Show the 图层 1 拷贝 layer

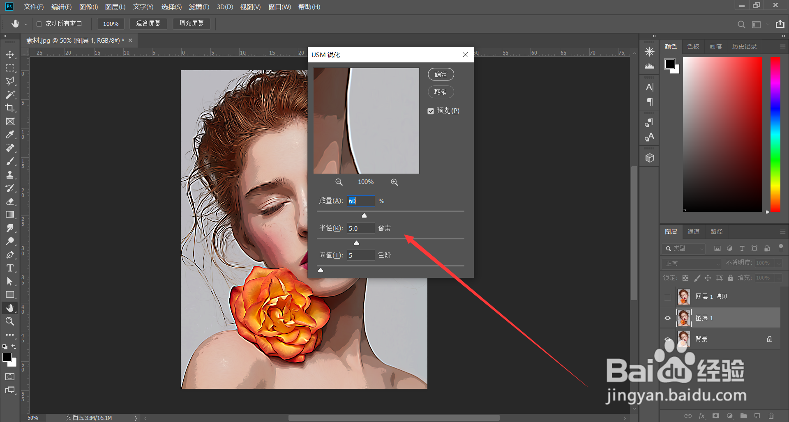pos(668,297)
